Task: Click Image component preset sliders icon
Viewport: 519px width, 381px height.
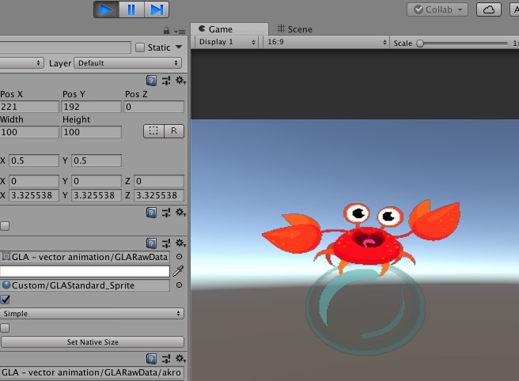Action: [166, 243]
